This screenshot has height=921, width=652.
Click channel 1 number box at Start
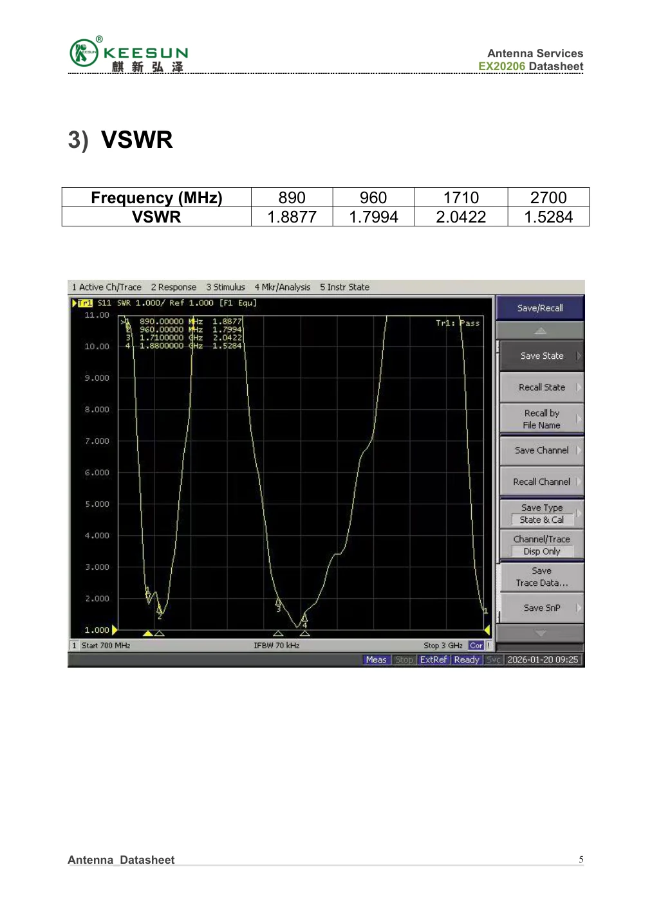point(74,646)
